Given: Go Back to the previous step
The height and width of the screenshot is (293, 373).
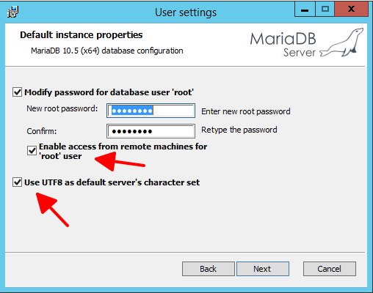Looking at the screenshot, I should pos(209,269).
